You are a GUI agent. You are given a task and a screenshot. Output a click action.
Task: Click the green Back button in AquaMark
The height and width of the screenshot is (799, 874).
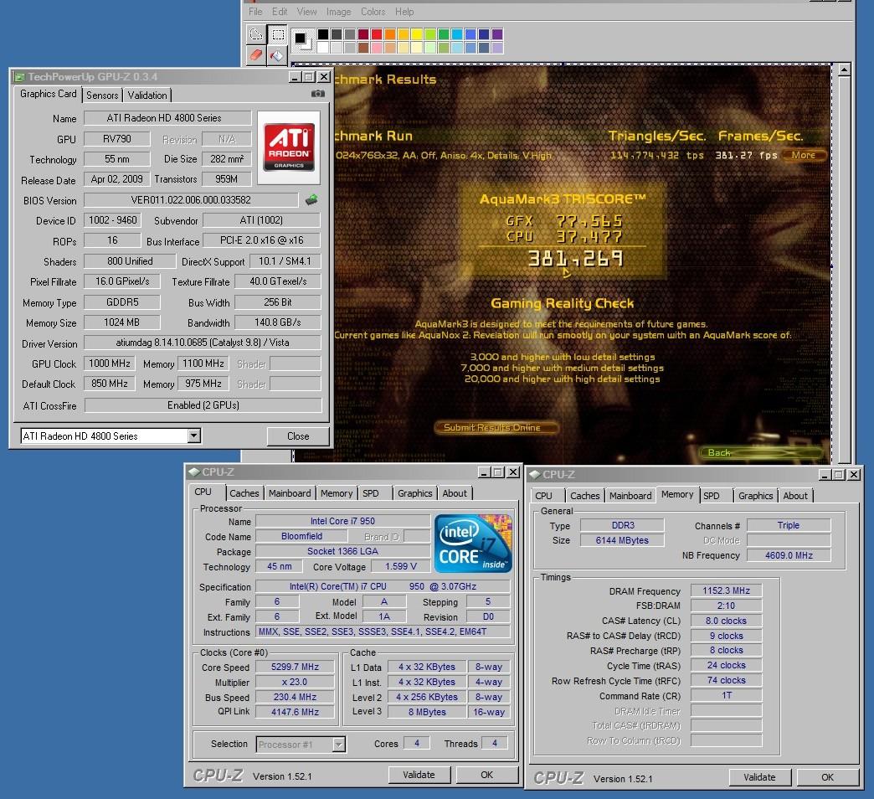762,452
